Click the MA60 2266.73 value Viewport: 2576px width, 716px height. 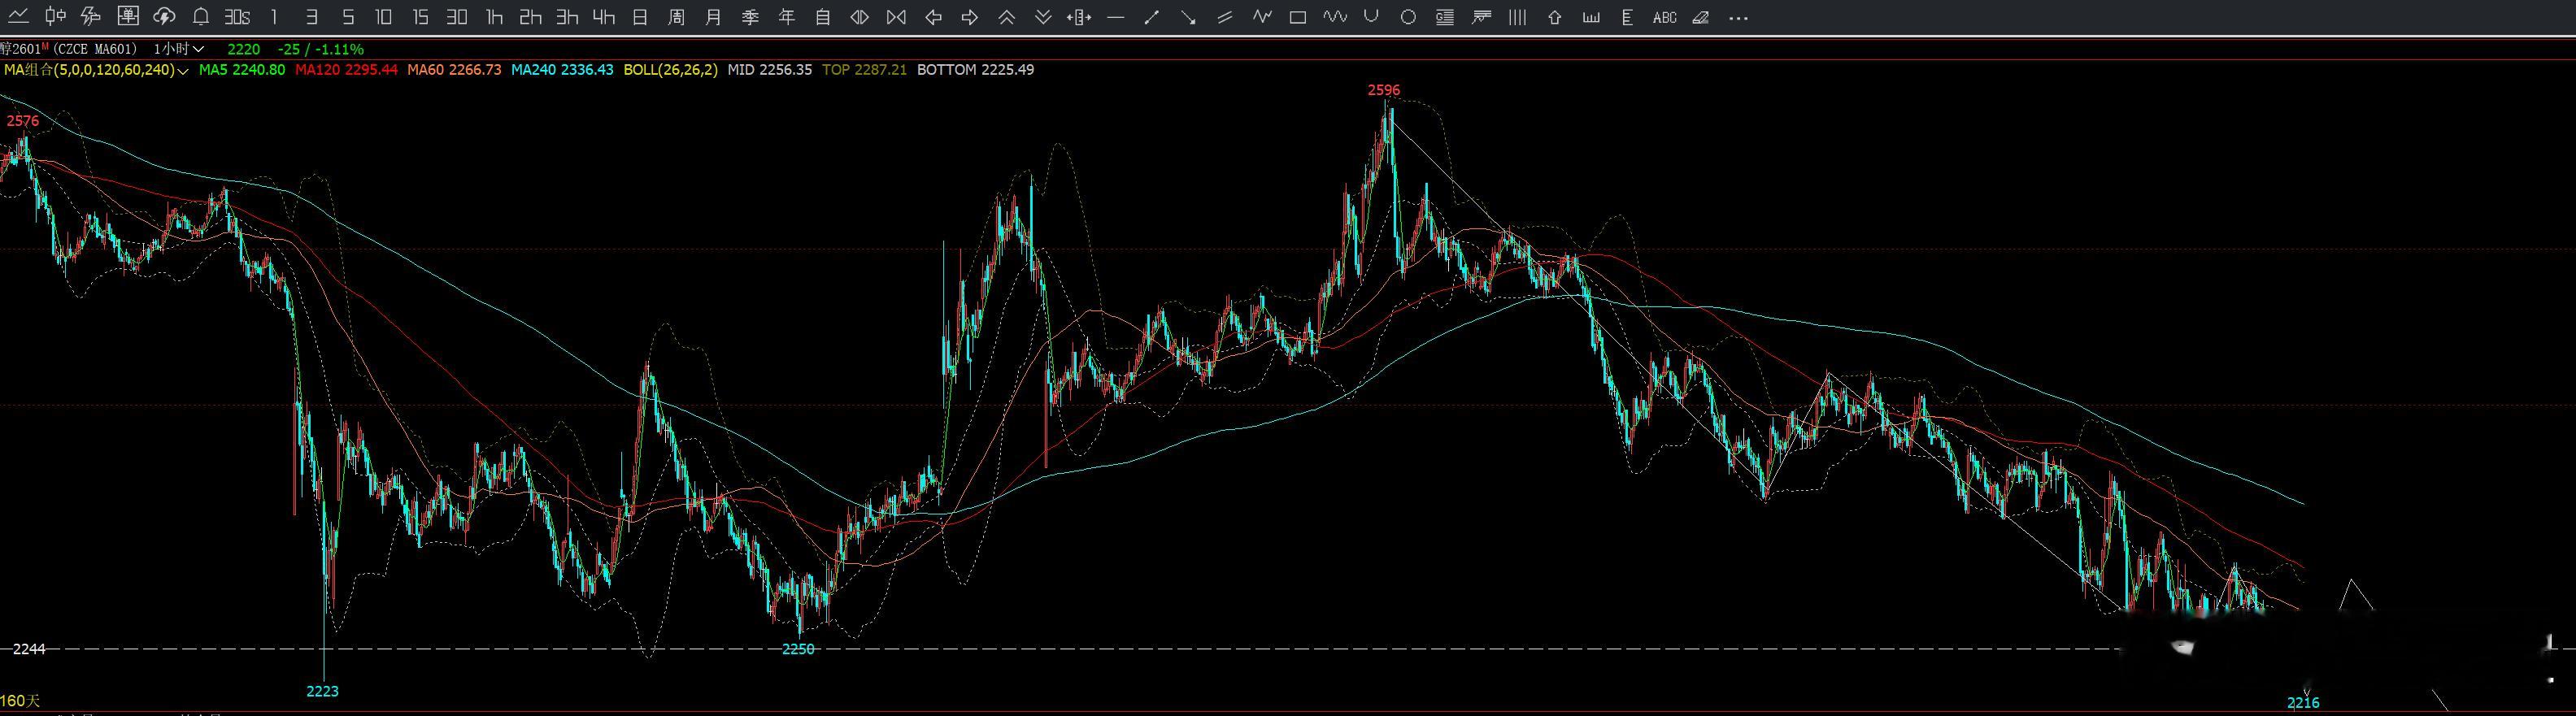tap(454, 70)
